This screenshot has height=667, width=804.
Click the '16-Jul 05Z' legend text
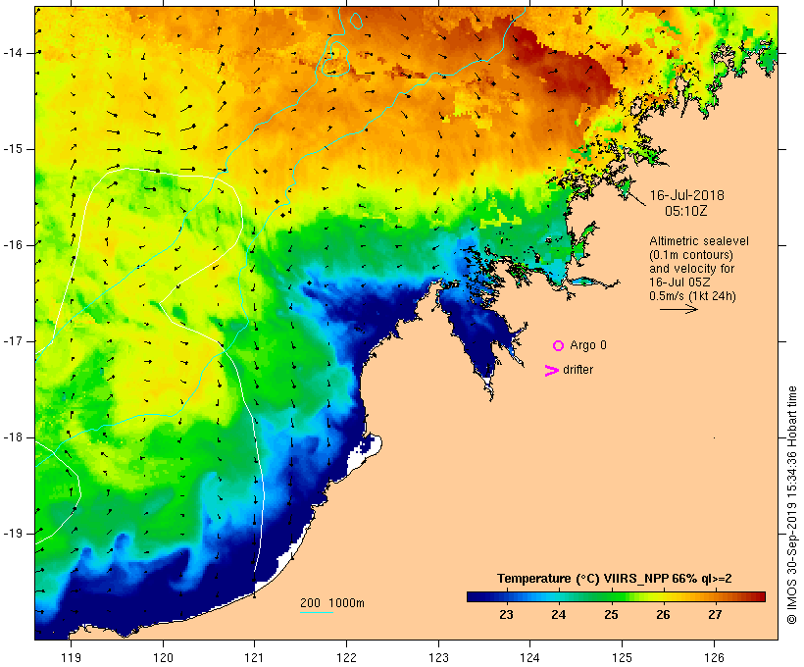coord(679,282)
